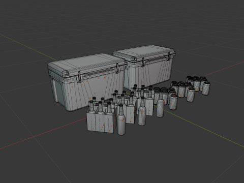The height and width of the screenshot is (183, 244).
Task: Select the loose bottle beside the nearest carrier
Action: click(121, 120)
